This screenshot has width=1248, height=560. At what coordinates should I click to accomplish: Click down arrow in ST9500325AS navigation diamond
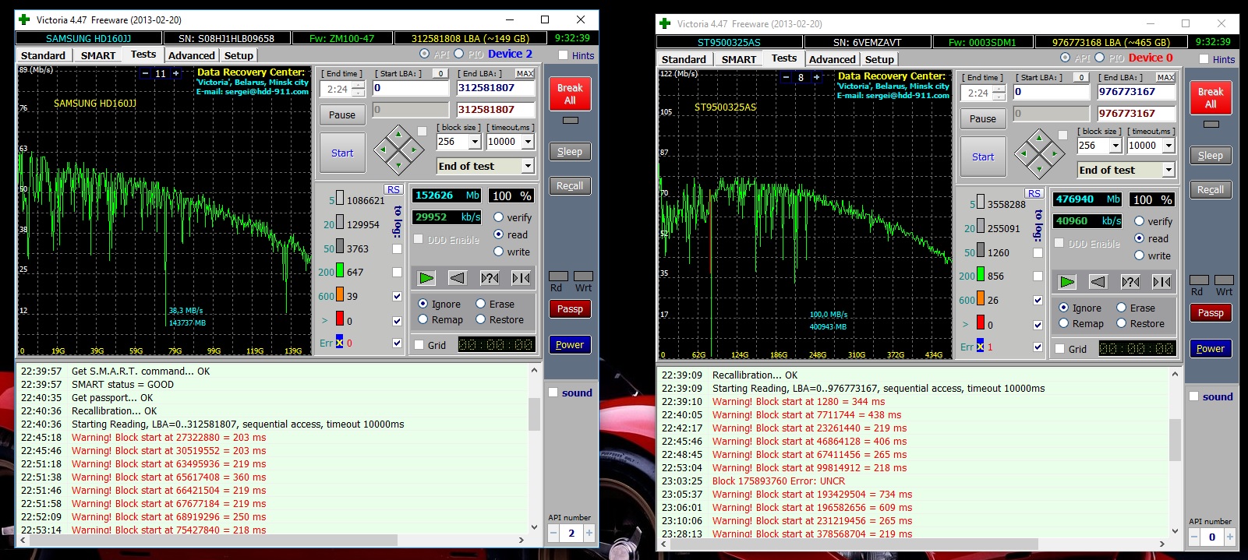tap(1039, 168)
